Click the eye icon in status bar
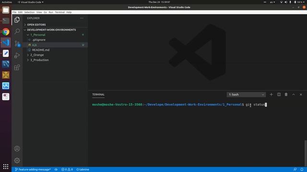307x172 pixels. tap(56, 170)
